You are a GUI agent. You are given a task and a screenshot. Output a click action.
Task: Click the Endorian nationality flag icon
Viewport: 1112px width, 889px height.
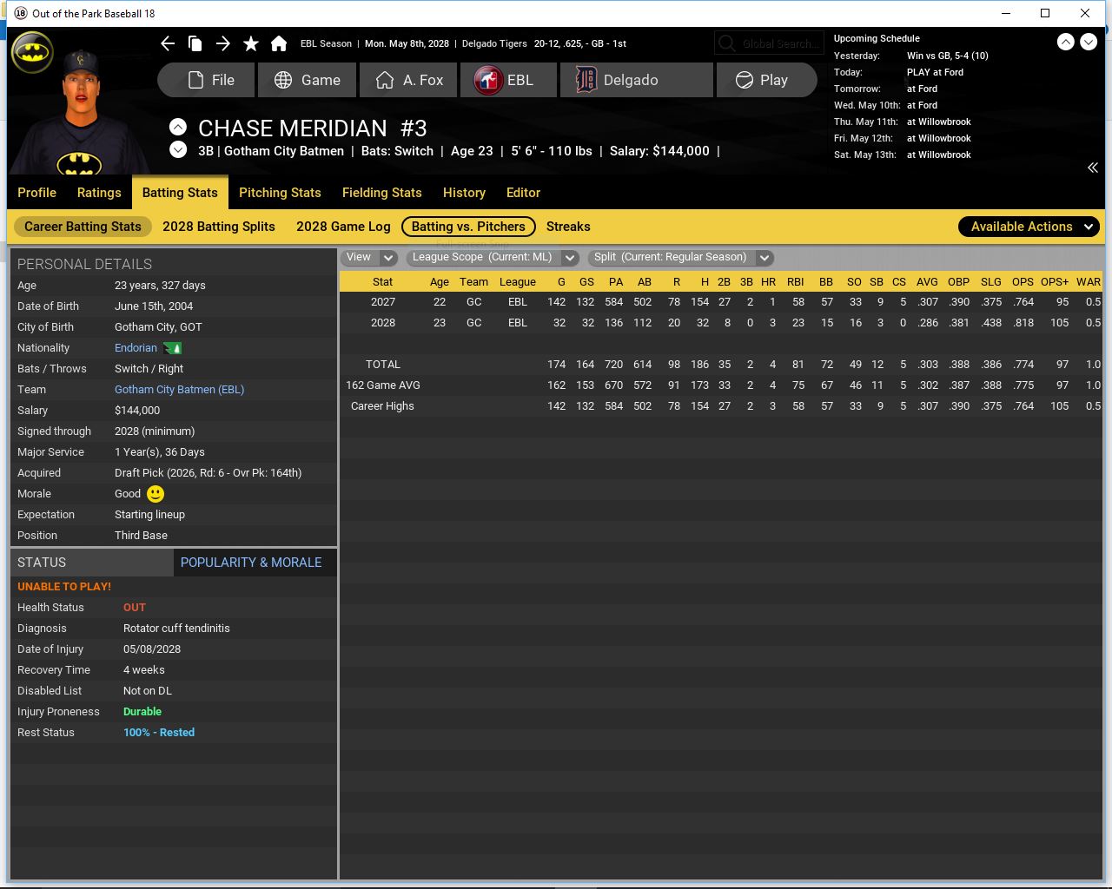tap(173, 348)
